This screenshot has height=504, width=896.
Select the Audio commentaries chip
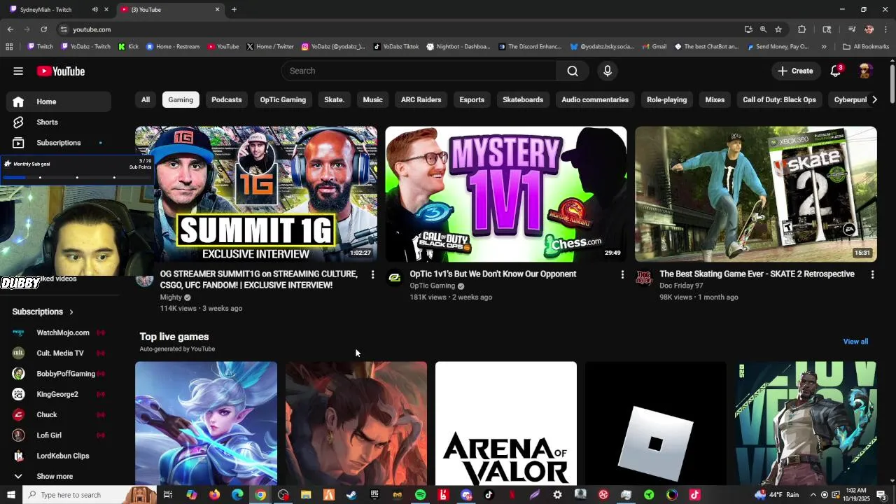click(595, 99)
